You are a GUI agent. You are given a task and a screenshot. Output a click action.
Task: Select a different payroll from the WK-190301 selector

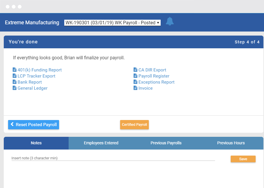112,23
